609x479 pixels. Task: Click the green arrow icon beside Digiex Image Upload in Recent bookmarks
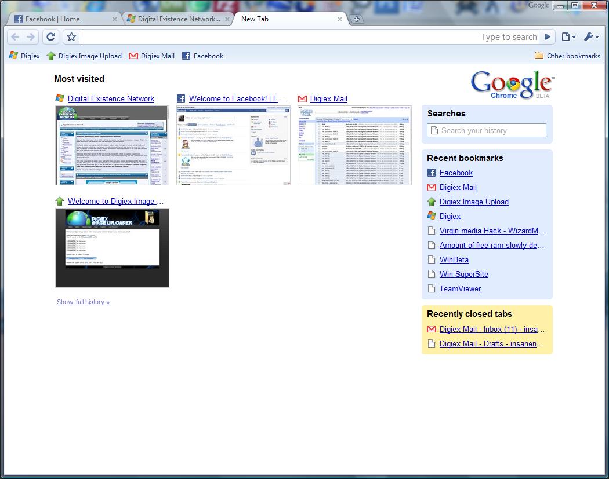tap(431, 202)
